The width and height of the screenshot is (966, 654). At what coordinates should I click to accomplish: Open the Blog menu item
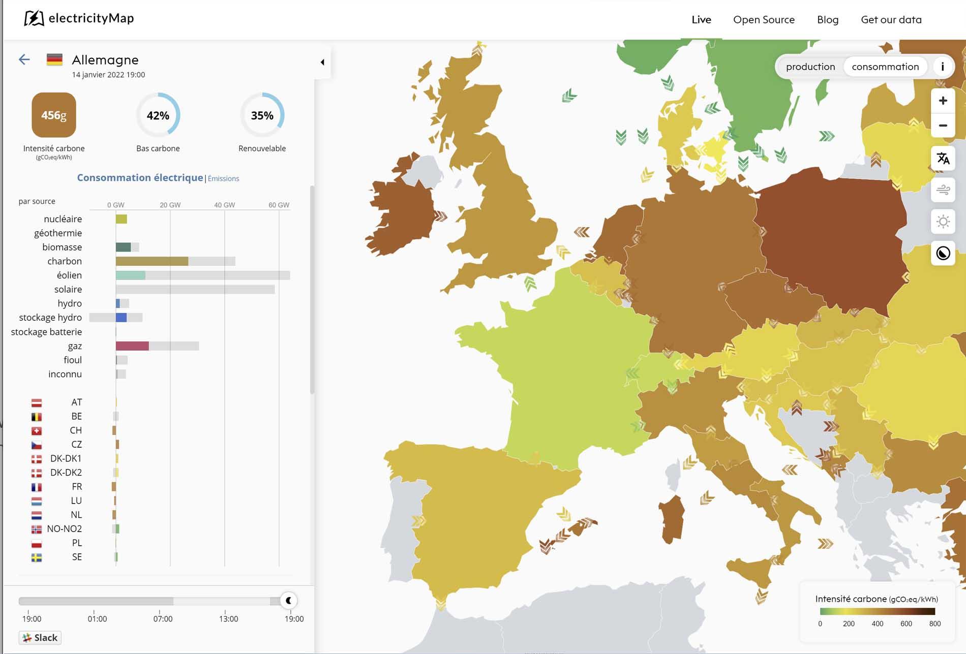tap(827, 20)
